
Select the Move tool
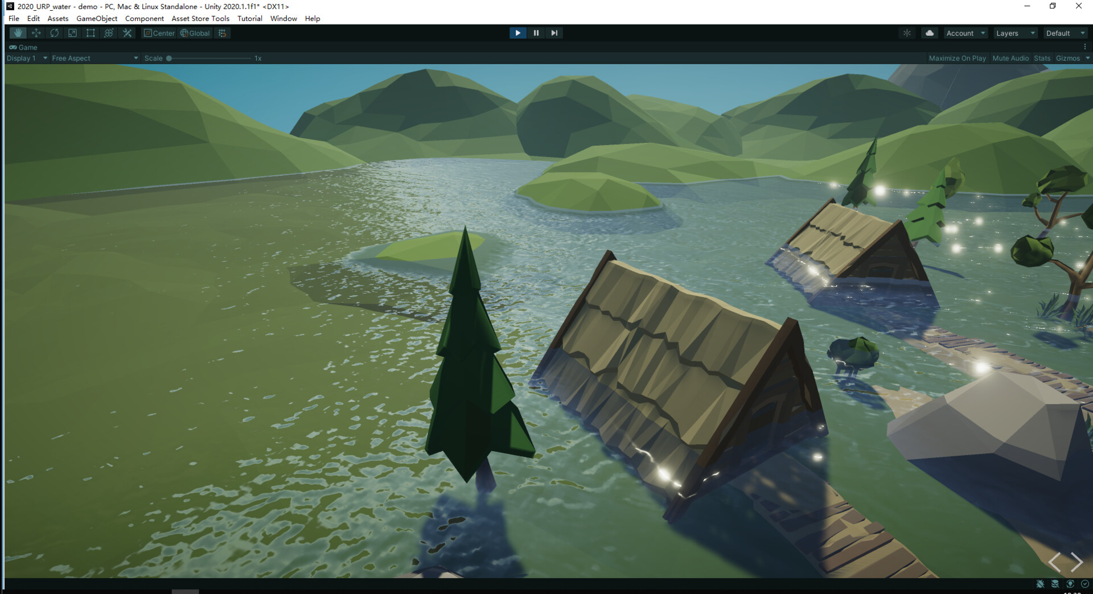(x=36, y=32)
